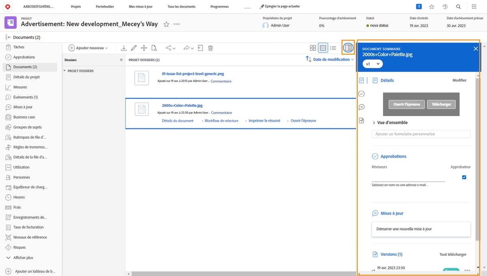Toggle the document summary panel

point(348,48)
